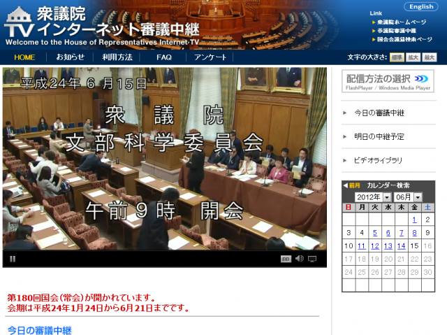Click the BB bandwidth icon in player
Viewport: 447px width, 335px height.
coord(286,259)
